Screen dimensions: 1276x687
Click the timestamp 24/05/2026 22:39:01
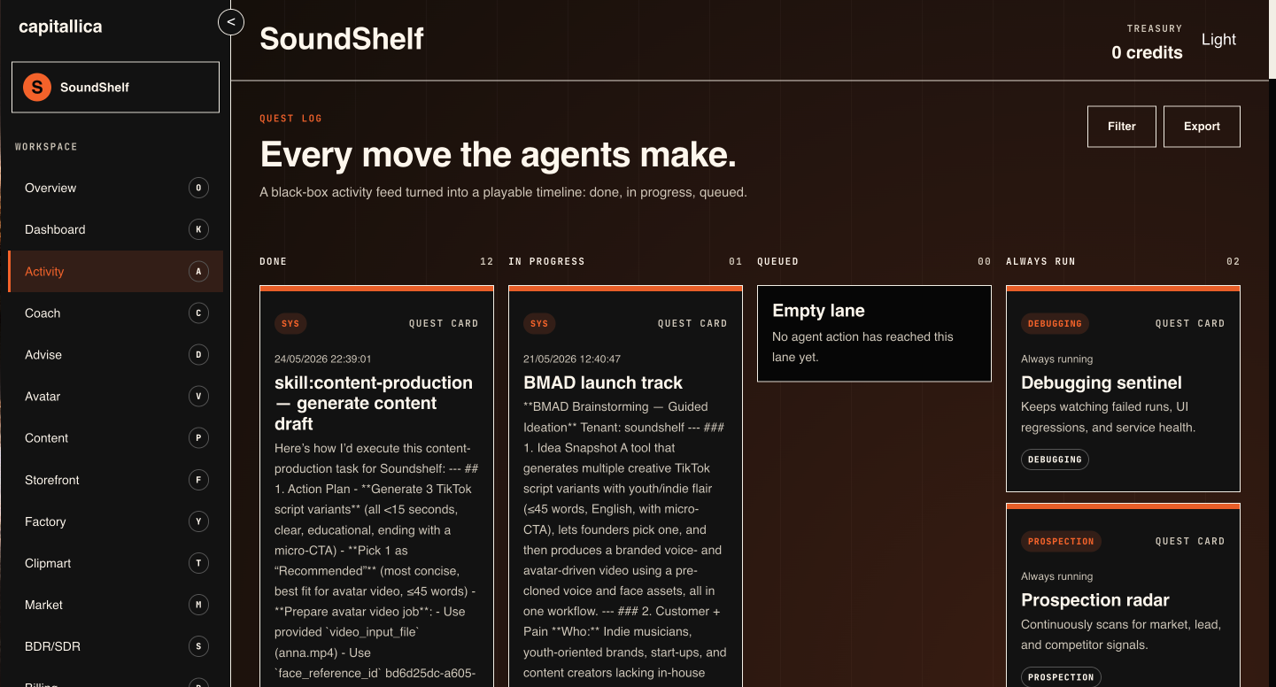[323, 359]
